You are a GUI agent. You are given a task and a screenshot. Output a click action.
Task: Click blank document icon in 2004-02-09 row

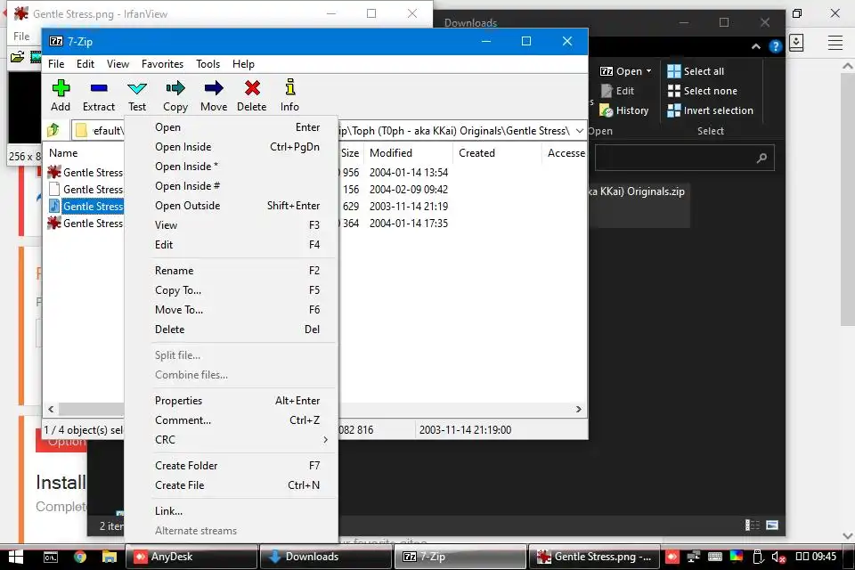point(54,190)
